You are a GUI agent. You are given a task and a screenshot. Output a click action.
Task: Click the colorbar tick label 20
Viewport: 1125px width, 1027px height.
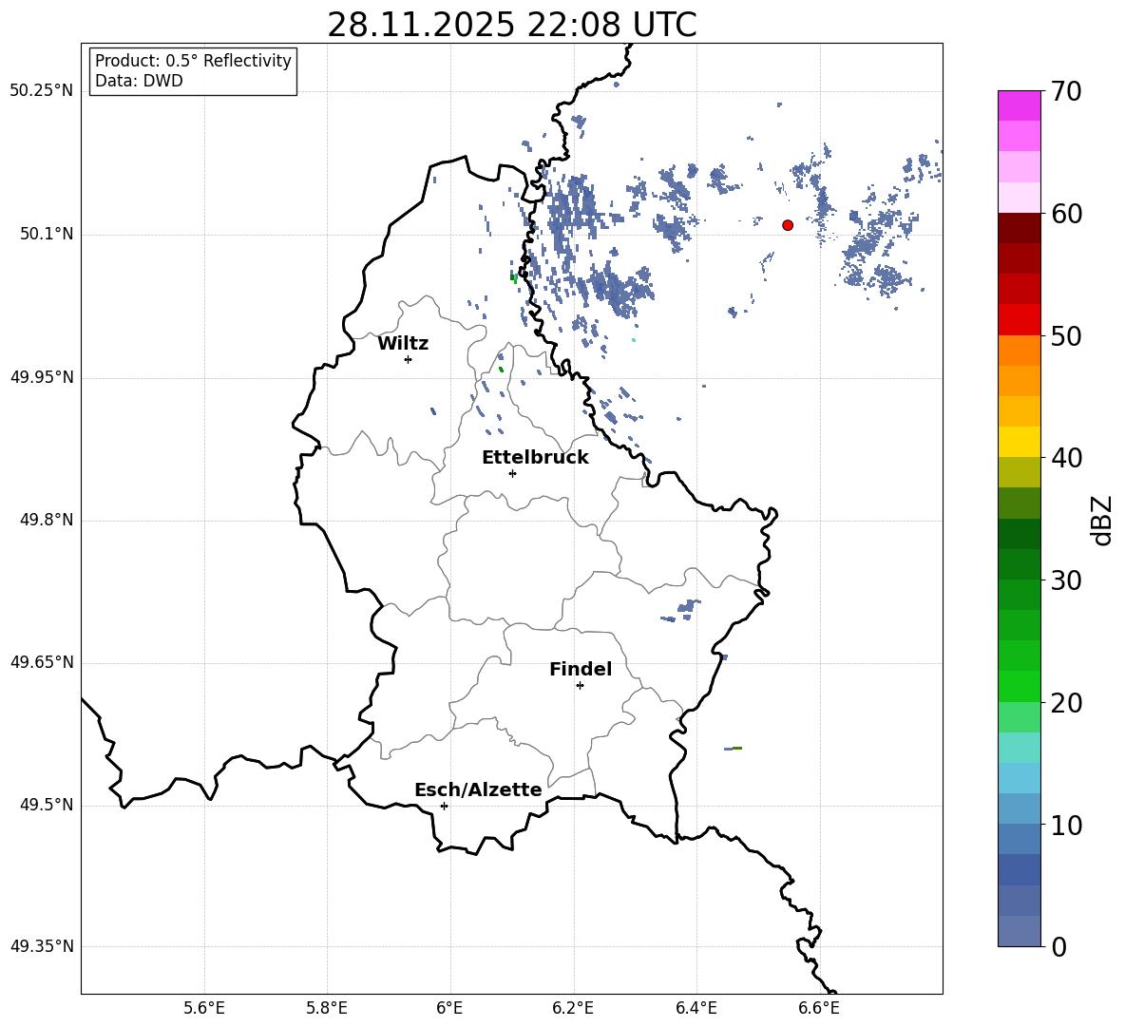tap(1065, 703)
